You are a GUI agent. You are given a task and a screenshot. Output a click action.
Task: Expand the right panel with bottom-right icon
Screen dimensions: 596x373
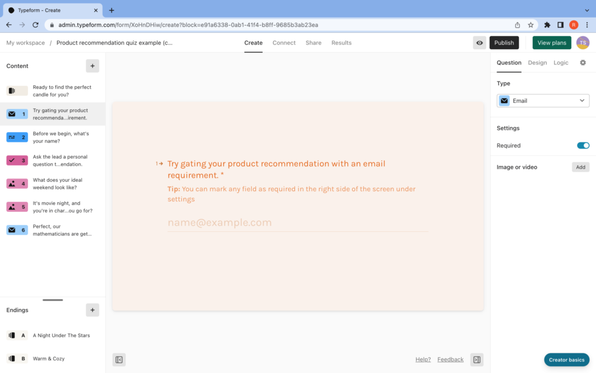click(476, 360)
